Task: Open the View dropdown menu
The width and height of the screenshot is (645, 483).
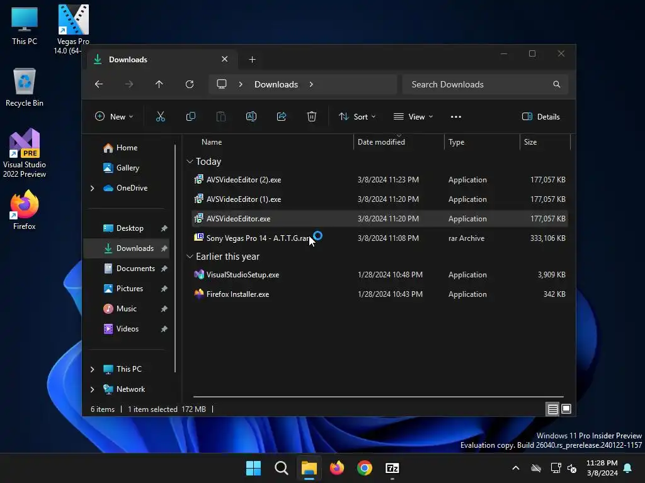Action: tap(413, 116)
